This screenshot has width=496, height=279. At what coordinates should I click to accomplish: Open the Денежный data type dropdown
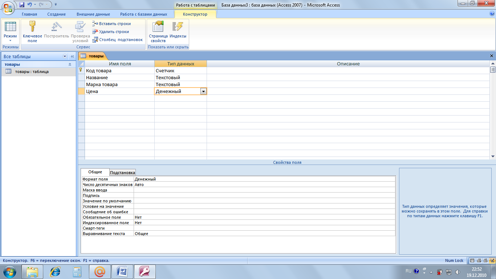click(x=203, y=92)
